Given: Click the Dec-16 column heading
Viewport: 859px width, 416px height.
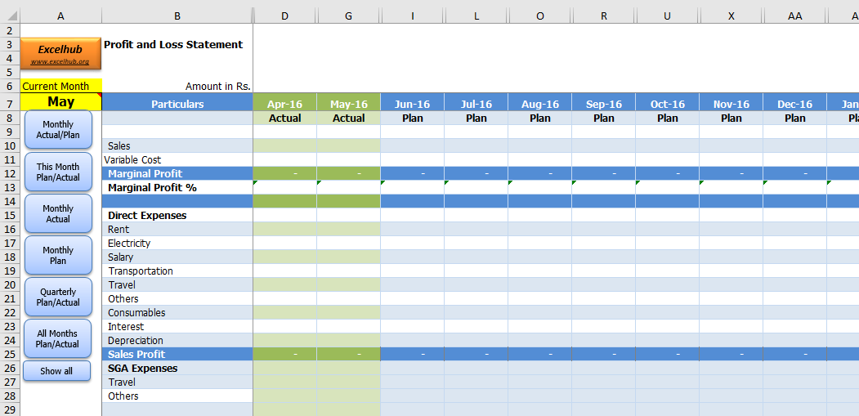Looking at the screenshot, I should point(795,104).
